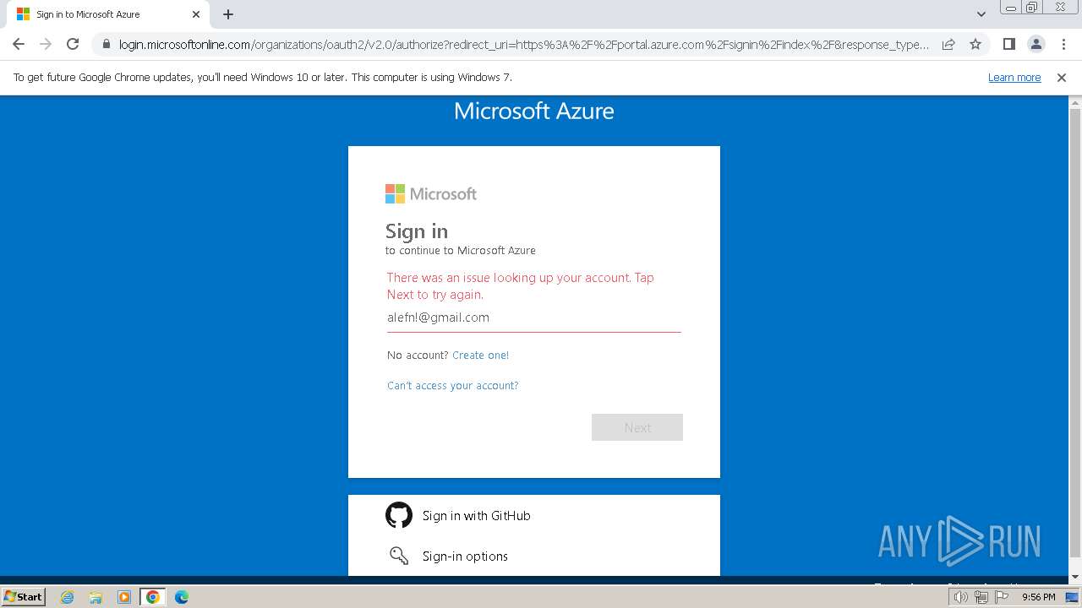This screenshot has width=1082, height=608.
Task: Open Can't access your account? link
Action: (452, 386)
